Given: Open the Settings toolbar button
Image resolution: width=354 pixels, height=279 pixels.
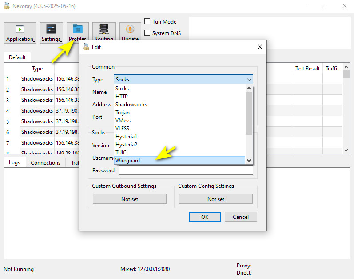Looking at the screenshot, I should (51, 33).
